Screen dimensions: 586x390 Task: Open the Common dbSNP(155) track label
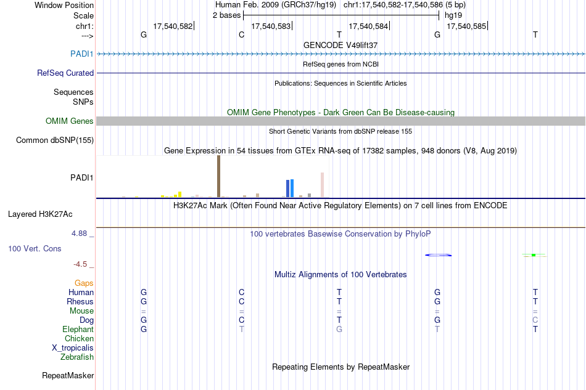click(x=55, y=140)
